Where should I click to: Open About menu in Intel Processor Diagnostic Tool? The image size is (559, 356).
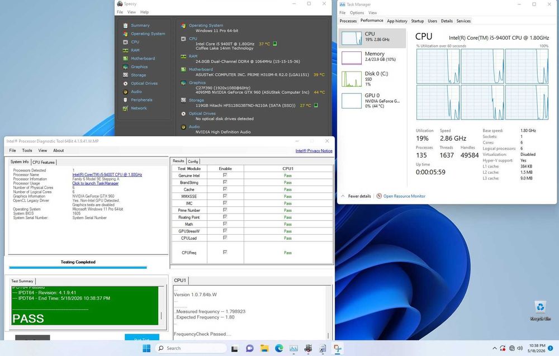59,150
